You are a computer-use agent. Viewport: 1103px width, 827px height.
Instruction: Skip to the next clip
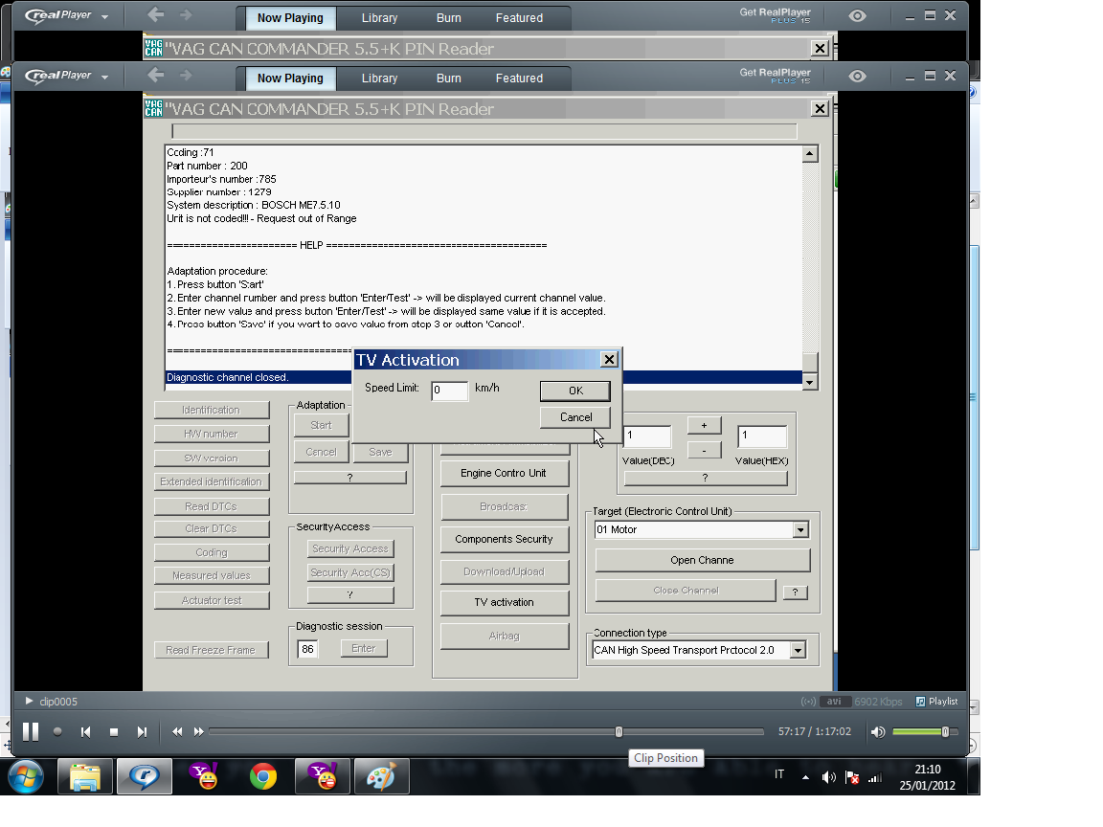[x=142, y=732]
